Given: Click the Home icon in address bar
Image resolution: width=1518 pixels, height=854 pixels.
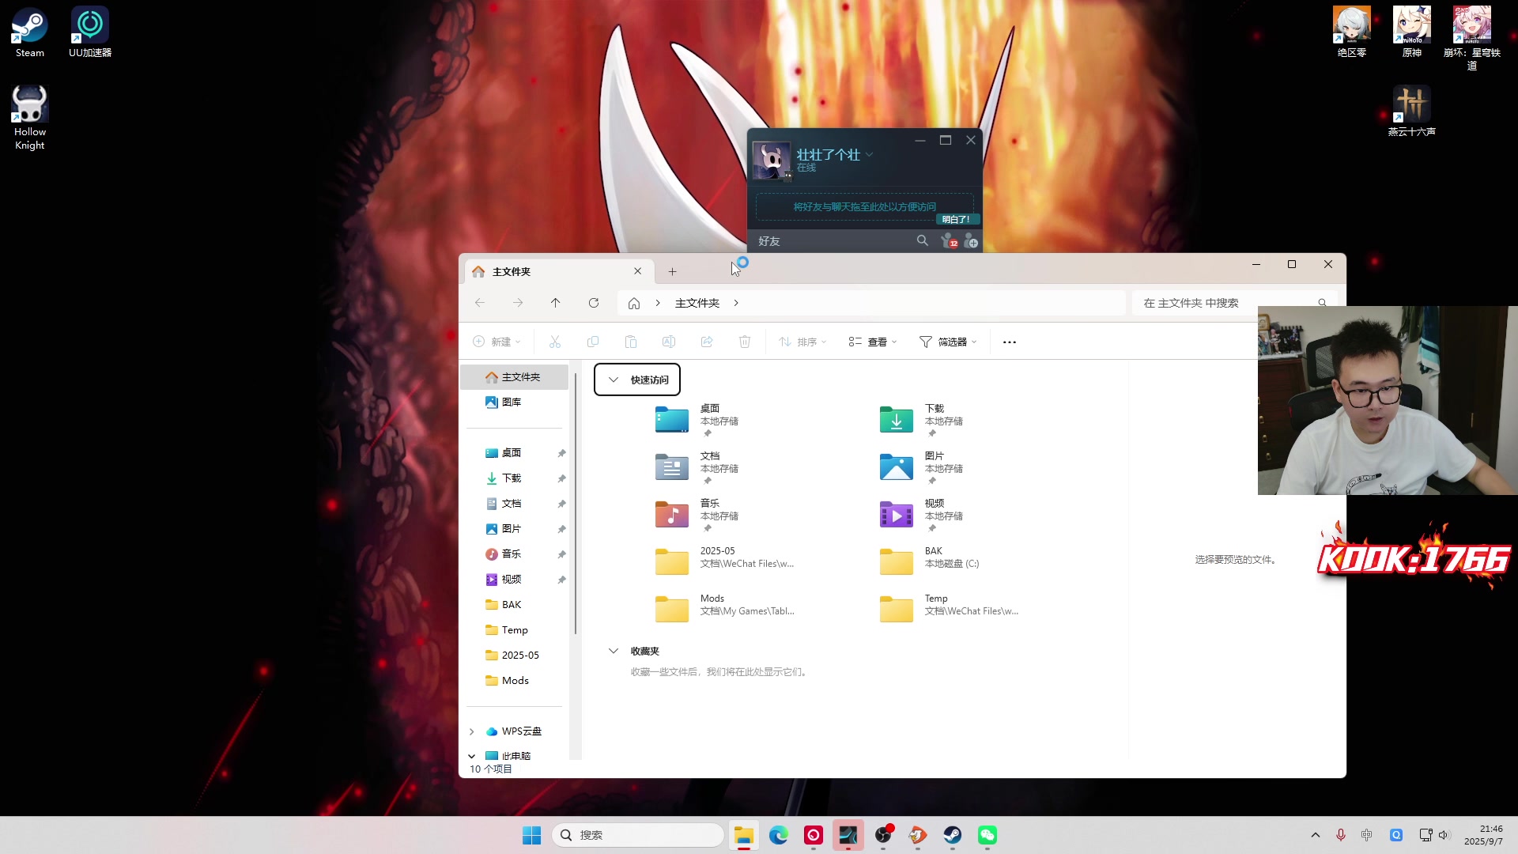Looking at the screenshot, I should tap(634, 303).
